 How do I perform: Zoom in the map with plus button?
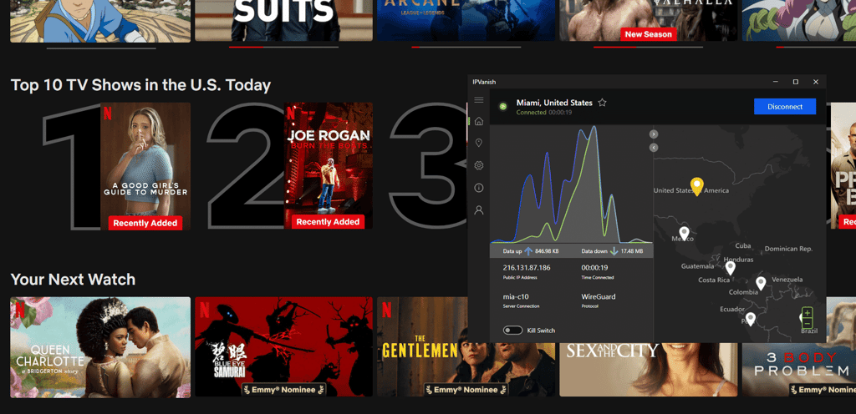(808, 314)
